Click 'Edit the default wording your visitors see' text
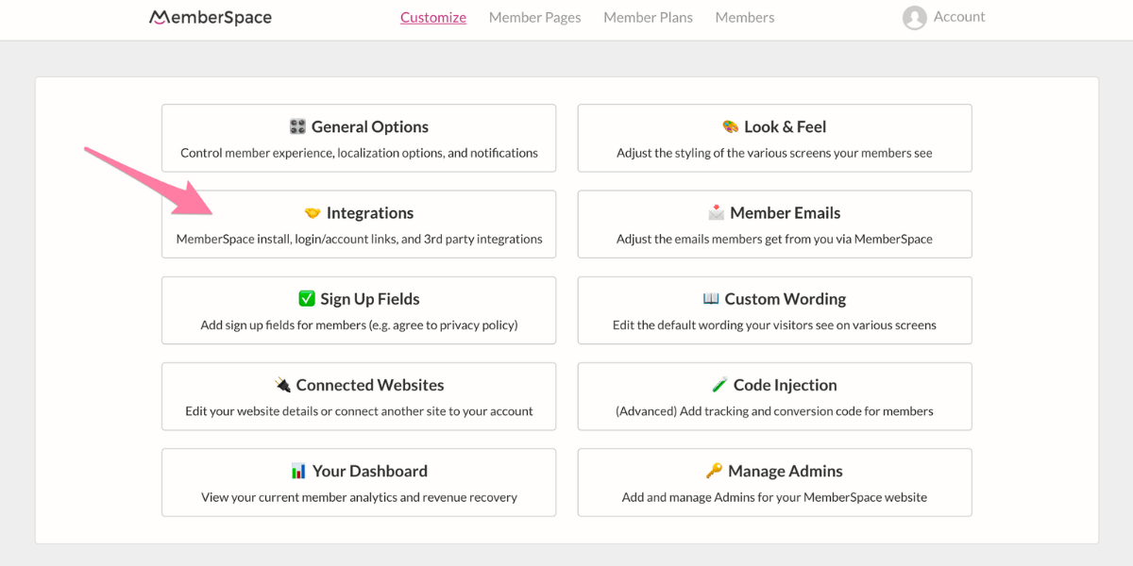The height and width of the screenshot is (566, 1133). (774, 325)
